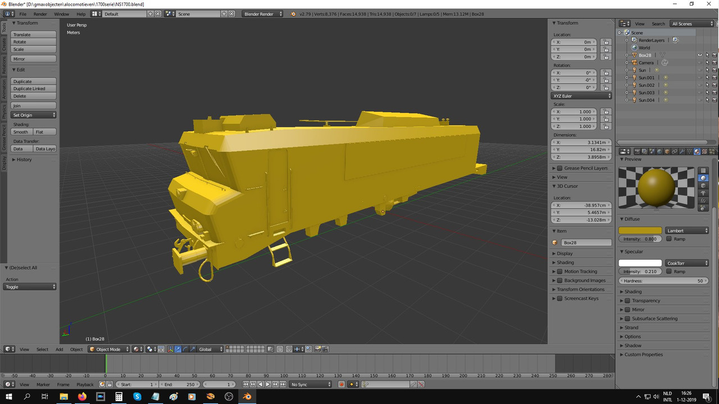Open the Object Mode dropdown
The width and height of the screenshot is (719, 404).
(108, 349)
